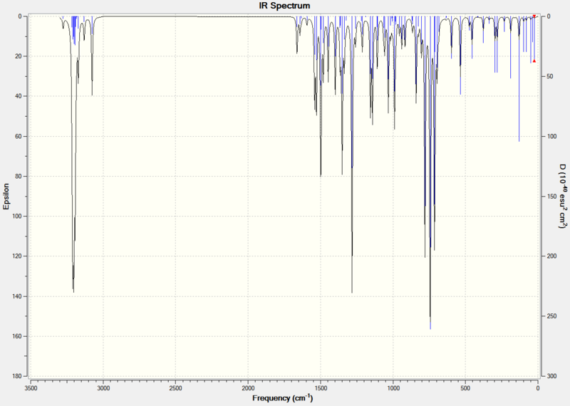The image size is (570, 406).
Task: Click the 3500 frequency tick label
Action: (x=31, y=387)
